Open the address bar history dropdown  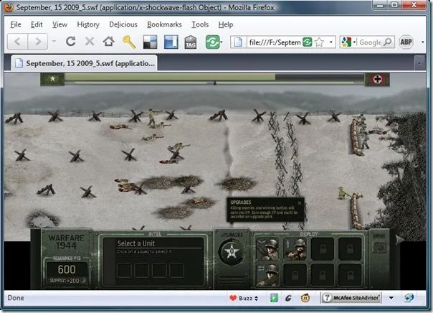(x=330, y=42)
